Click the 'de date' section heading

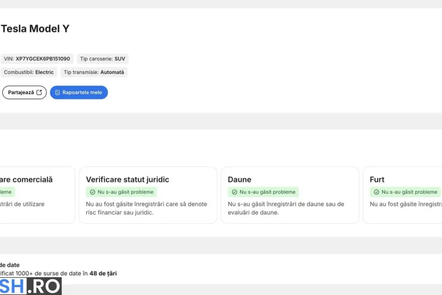tap(10, 265)
